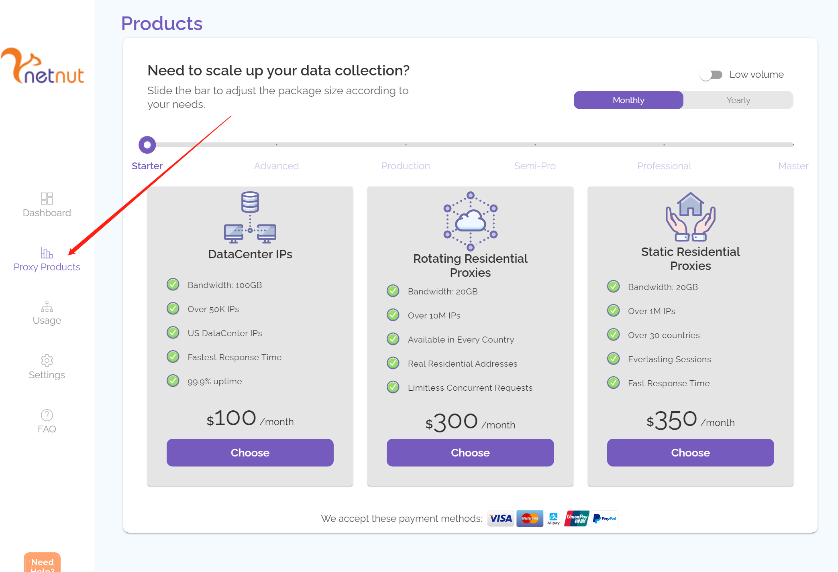Choose the Rotating Residential Proxies plan
Screen dimensions: 838x572
coord(470,452)
